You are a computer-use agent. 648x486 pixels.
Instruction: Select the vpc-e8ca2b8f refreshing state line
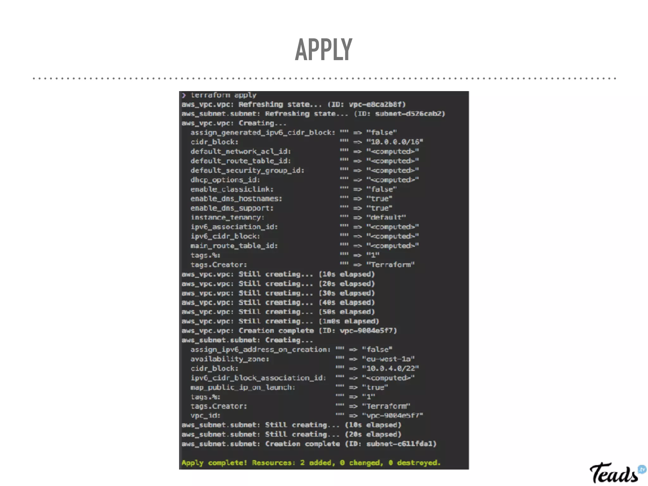(x=293, y=104)
